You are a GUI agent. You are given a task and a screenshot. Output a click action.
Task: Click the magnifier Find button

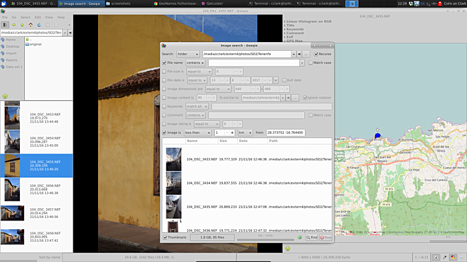pos(311,237)
